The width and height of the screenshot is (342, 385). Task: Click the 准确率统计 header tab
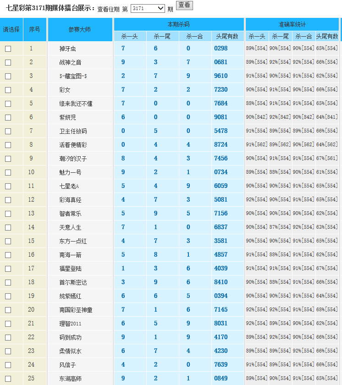coord(292,24)
